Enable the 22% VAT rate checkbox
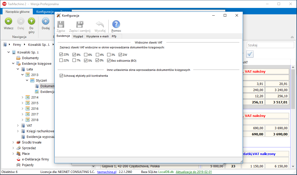Image resolution: width=297 pixels, height=175 pixels. click(61, 60)
